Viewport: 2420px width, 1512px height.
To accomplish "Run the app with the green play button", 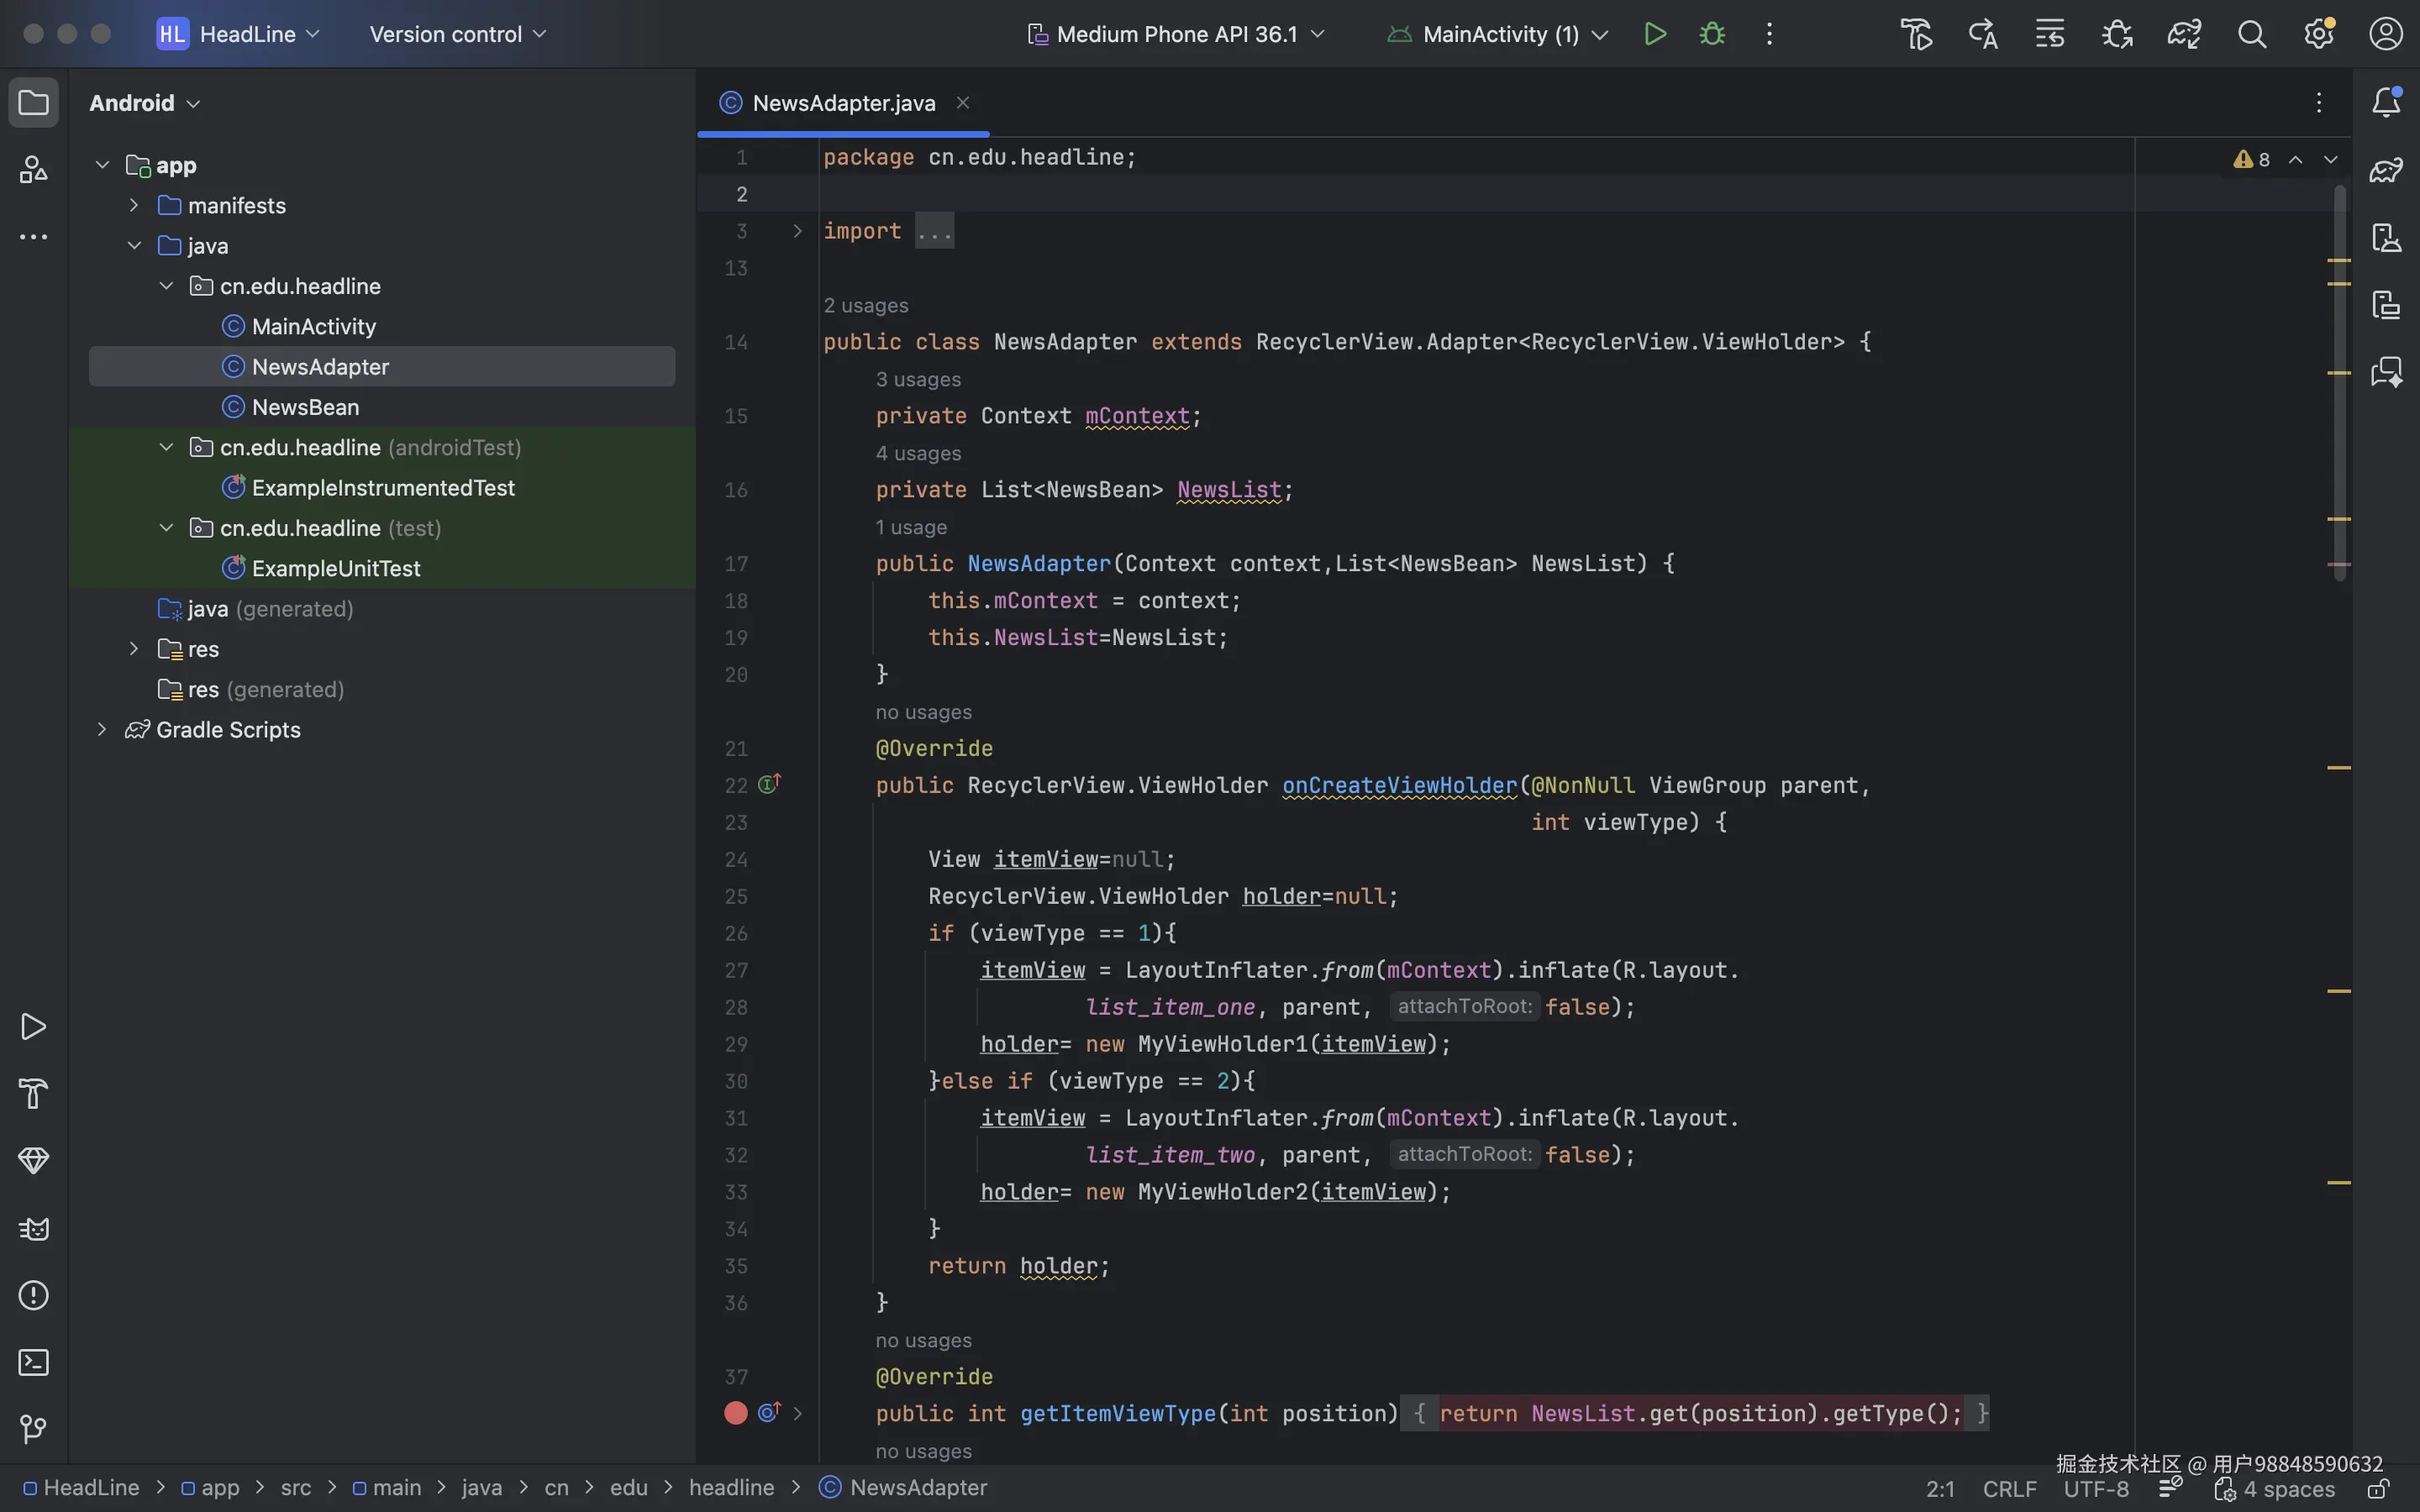I will coord(1655,34).
